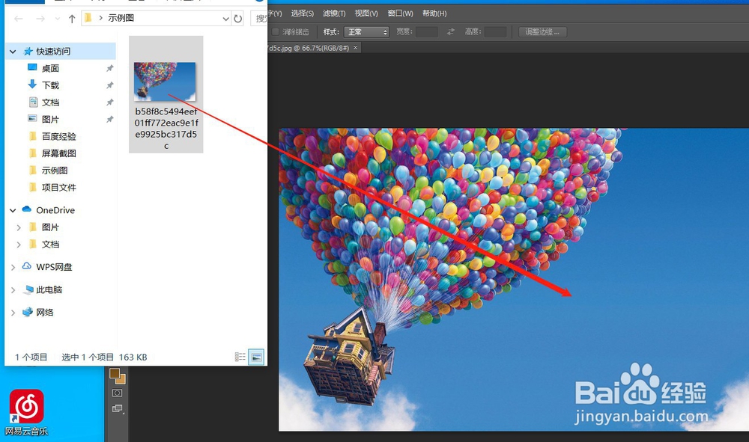Open NetEase Cloud Music desktop shortcut
The width and height of the screenshot is (749, 442).
(x=27, y=412)
